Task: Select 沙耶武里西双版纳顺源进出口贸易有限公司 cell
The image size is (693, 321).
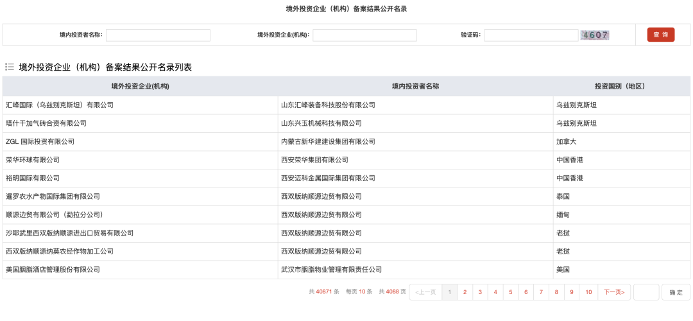Action: pos(140,233)
